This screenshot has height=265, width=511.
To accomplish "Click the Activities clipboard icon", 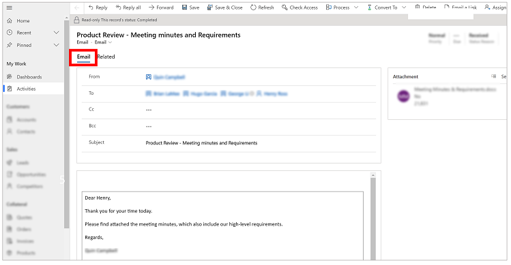I will pyautogui.click(x=10, y=89).
